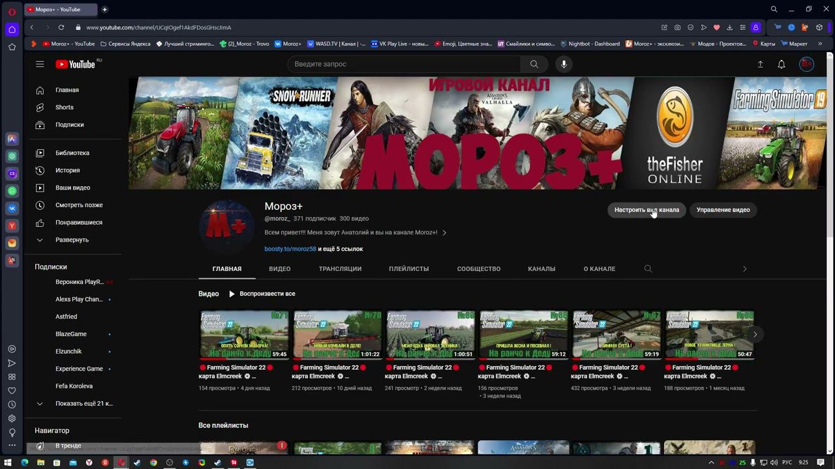The width and height of the screenshot is (835, 469).
Task: Open Понравившиеся in the sidebar
Action: (x=72, y=222)
